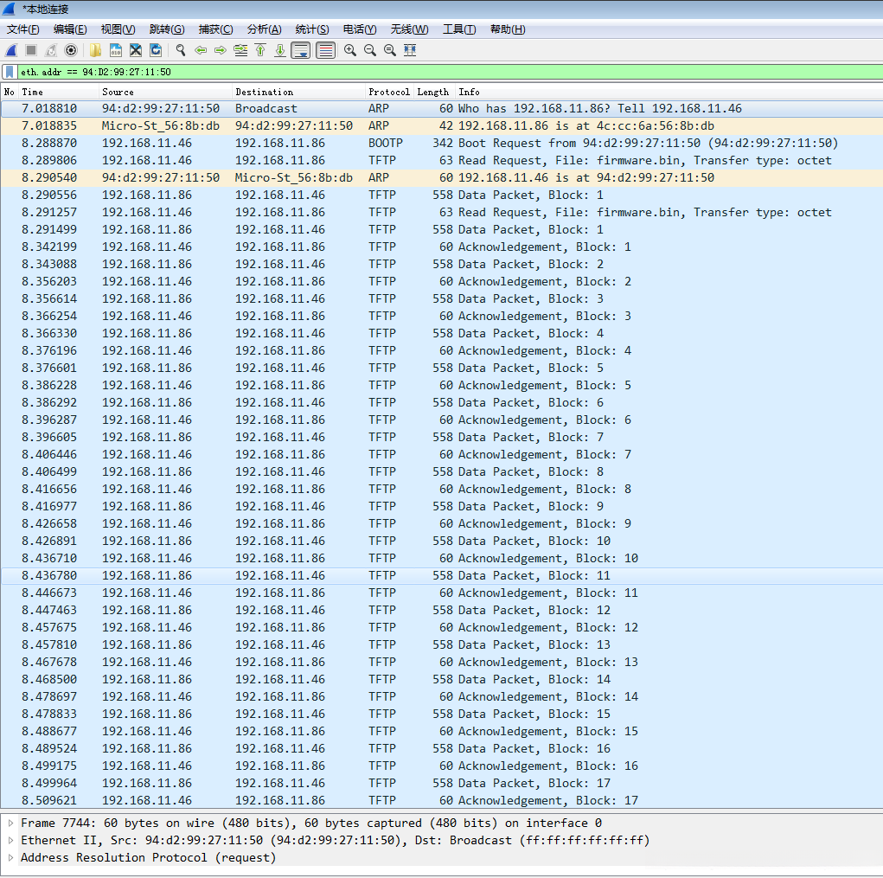Select the 'Data Packet, Block: 11' row
This screenshot has height=878, width=883.
click(x=441, y=575)
